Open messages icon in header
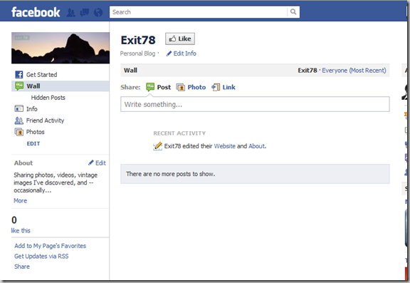This screenshot has height=283, width=410. point(85,12)
